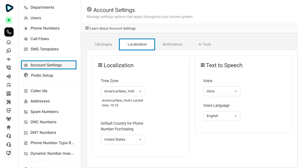The image size is (298, 168).
Task: Go to Phone Numbers in sidebar
Action: [x=45, y=28]
